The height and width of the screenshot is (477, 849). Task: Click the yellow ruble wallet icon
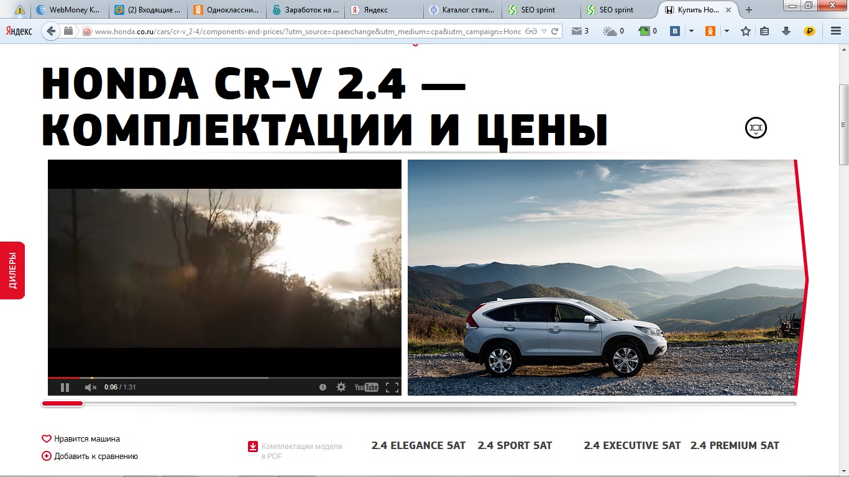coord(809,31)
